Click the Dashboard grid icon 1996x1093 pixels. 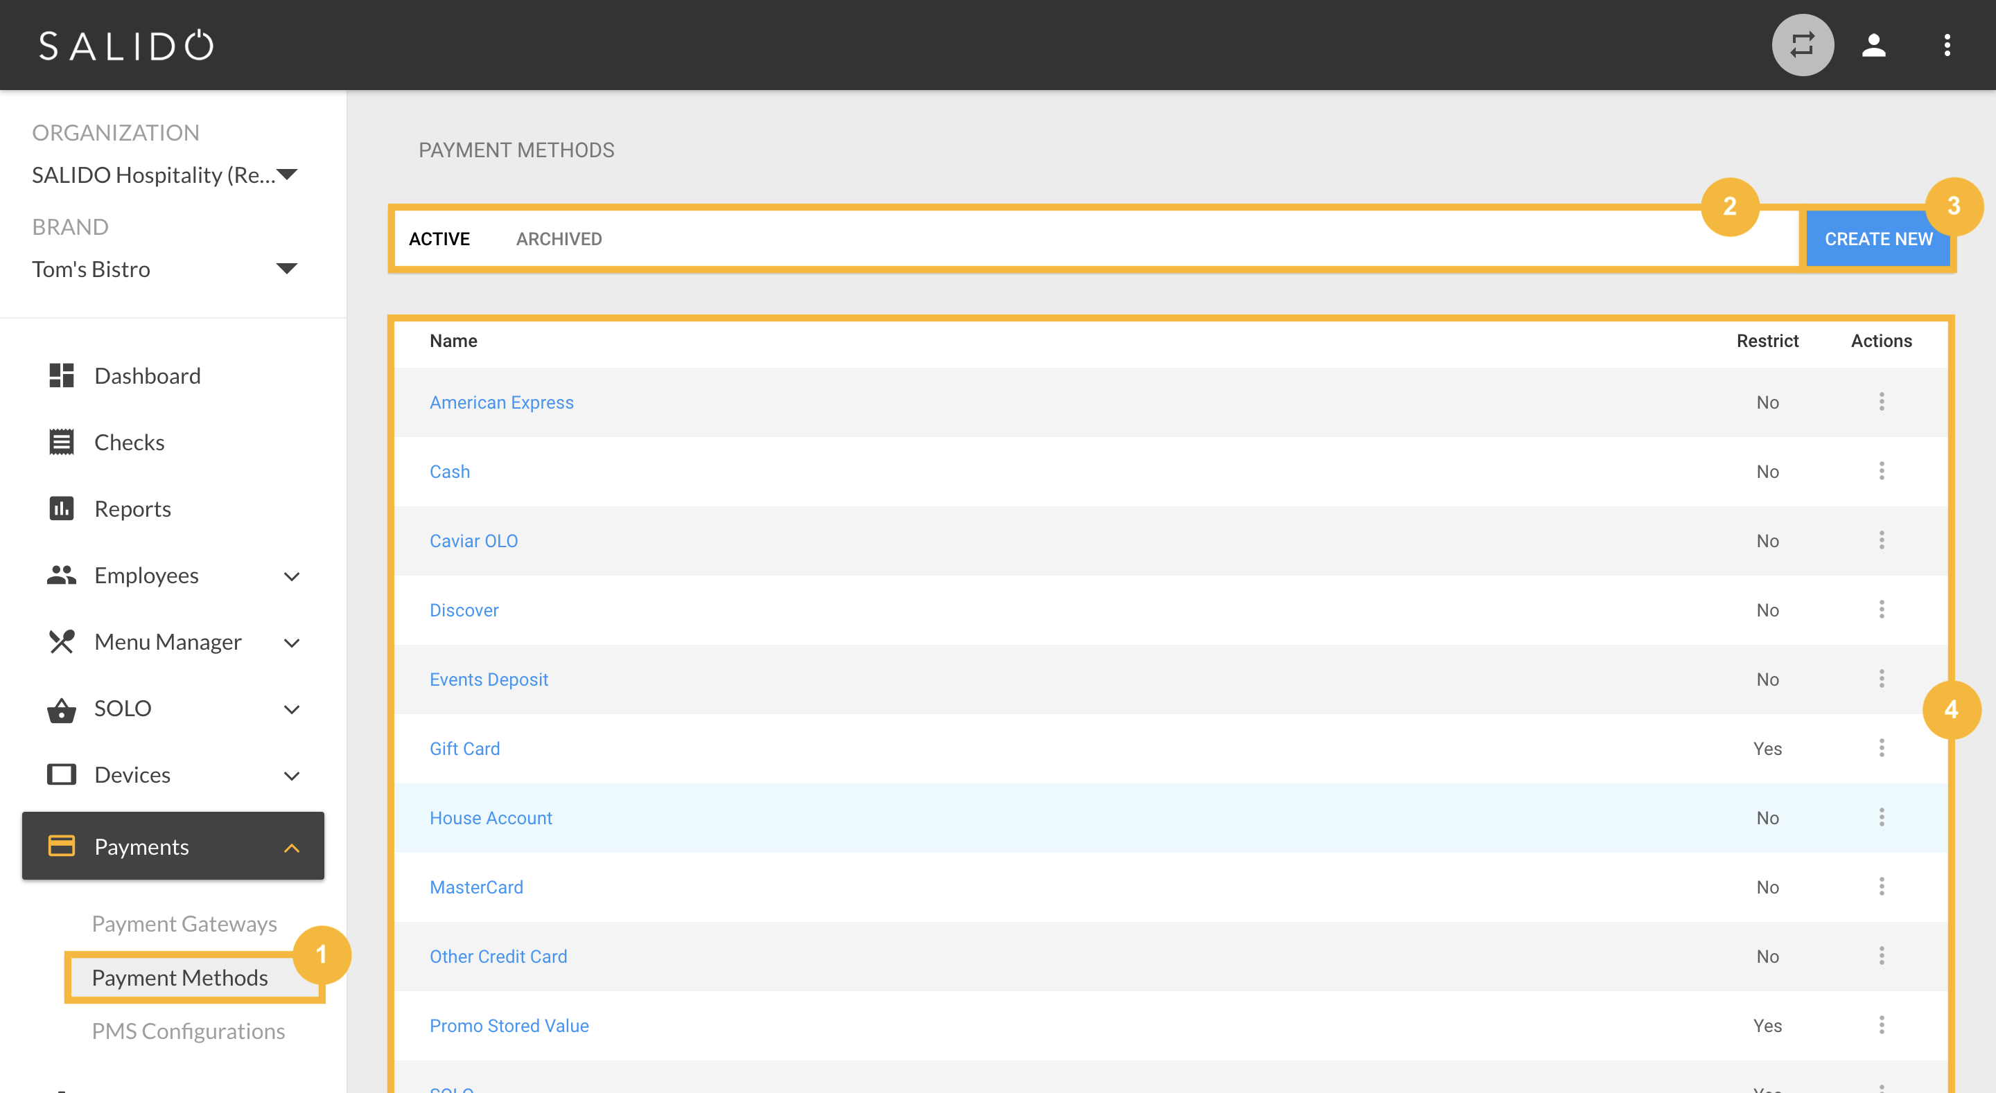[61, 375]
